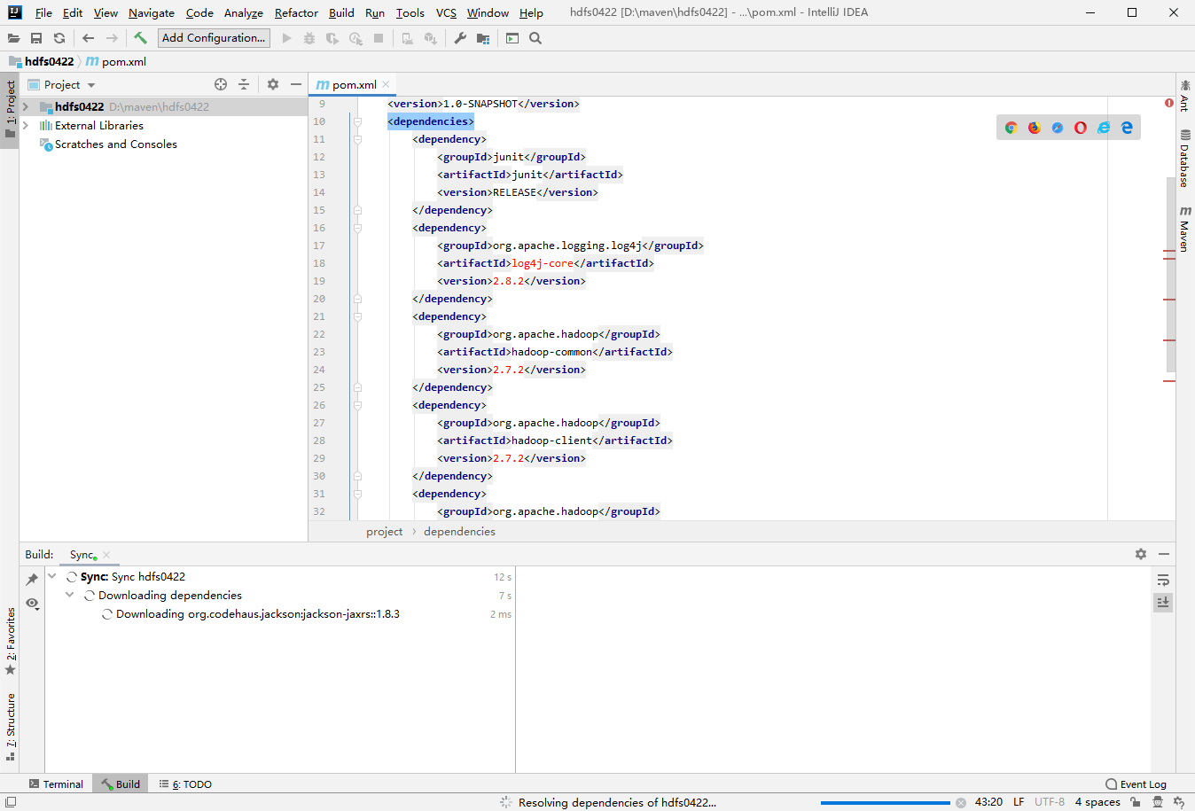Click the editor vertical scrollbar

point(1170,273)
